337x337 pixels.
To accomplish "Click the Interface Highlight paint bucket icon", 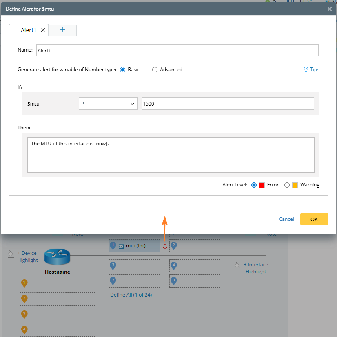I will click(x=237, y=265).
